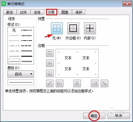
Task: Toggle the horizontal middle border button
Action: [x=50, y=63]
